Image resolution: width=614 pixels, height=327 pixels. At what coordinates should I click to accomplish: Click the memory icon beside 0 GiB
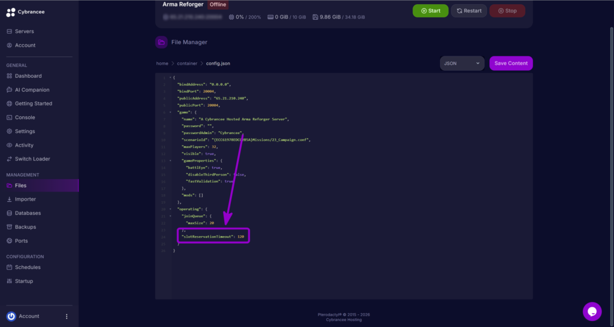pos(270,17)
